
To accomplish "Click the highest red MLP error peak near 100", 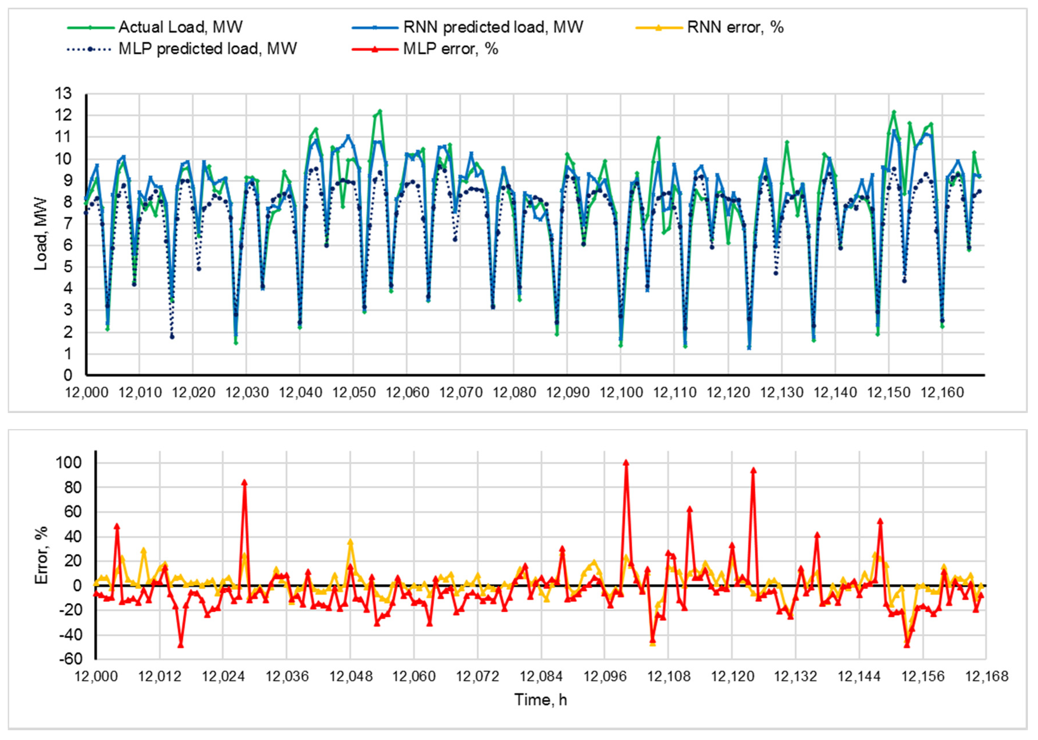I will coord(626,463).
